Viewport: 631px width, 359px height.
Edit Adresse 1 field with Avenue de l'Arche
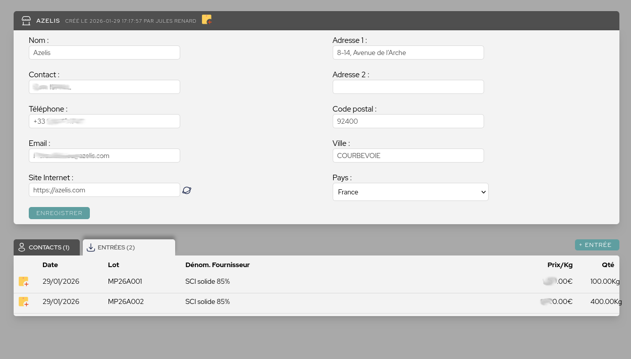(408, 53)
